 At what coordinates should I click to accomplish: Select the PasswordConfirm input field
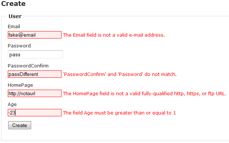(34, 74)
